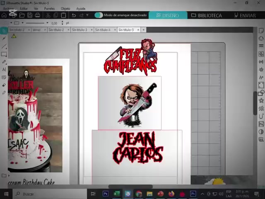Open the BIBLIOTECA view
Image resolution: width=265 pixels, height=199 pixels.
pos(207,15)
